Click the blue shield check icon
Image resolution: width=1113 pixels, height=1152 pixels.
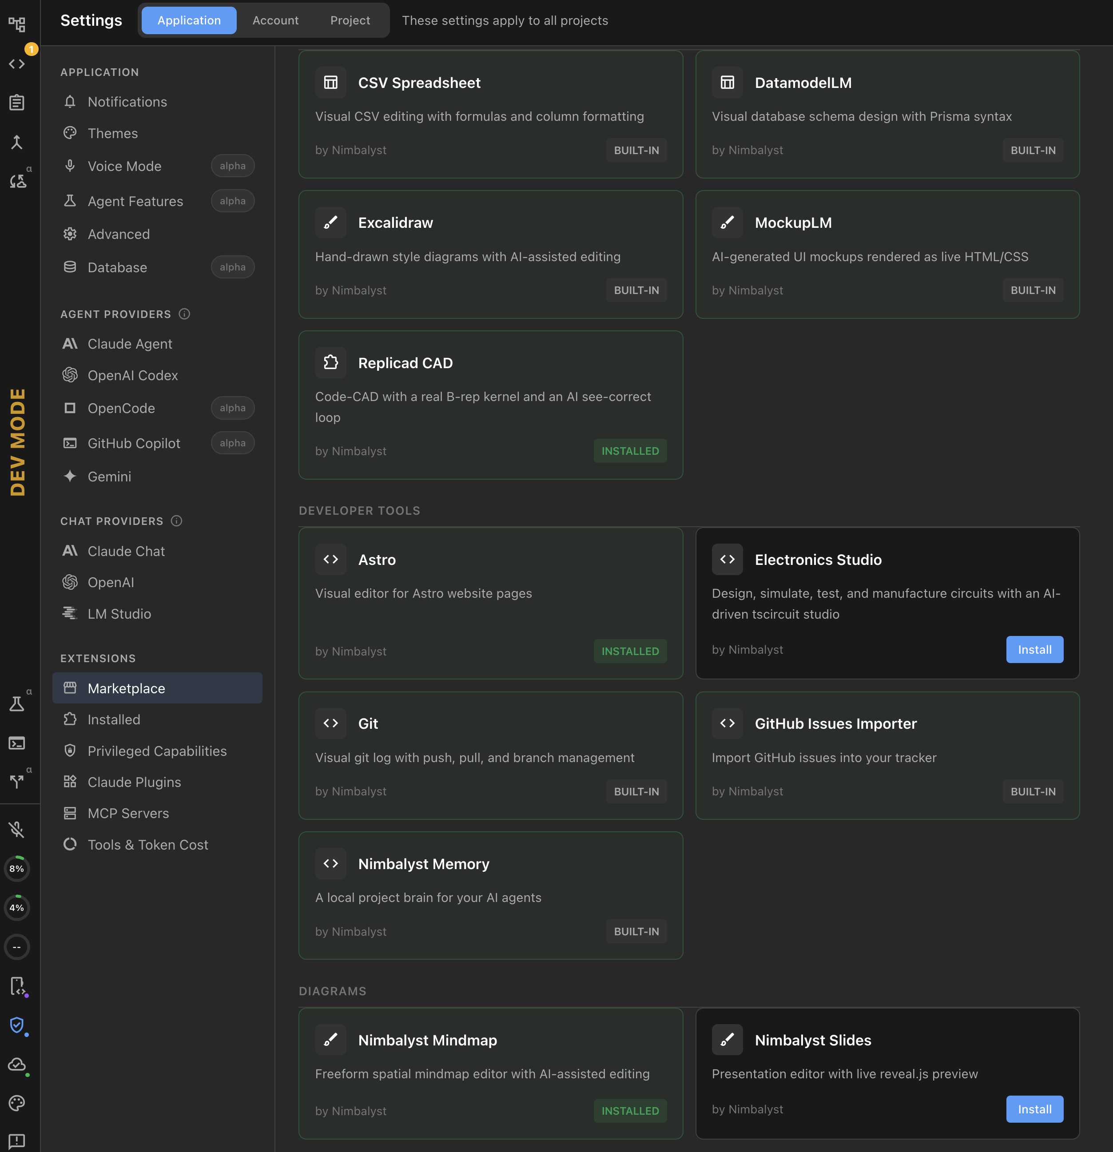coord(17,1025)
